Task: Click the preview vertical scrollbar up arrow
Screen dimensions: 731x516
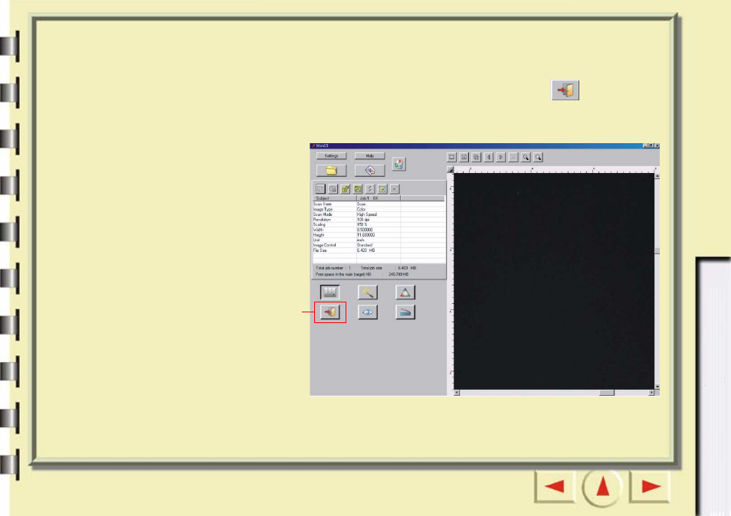Action: click(x=657, y=176)
